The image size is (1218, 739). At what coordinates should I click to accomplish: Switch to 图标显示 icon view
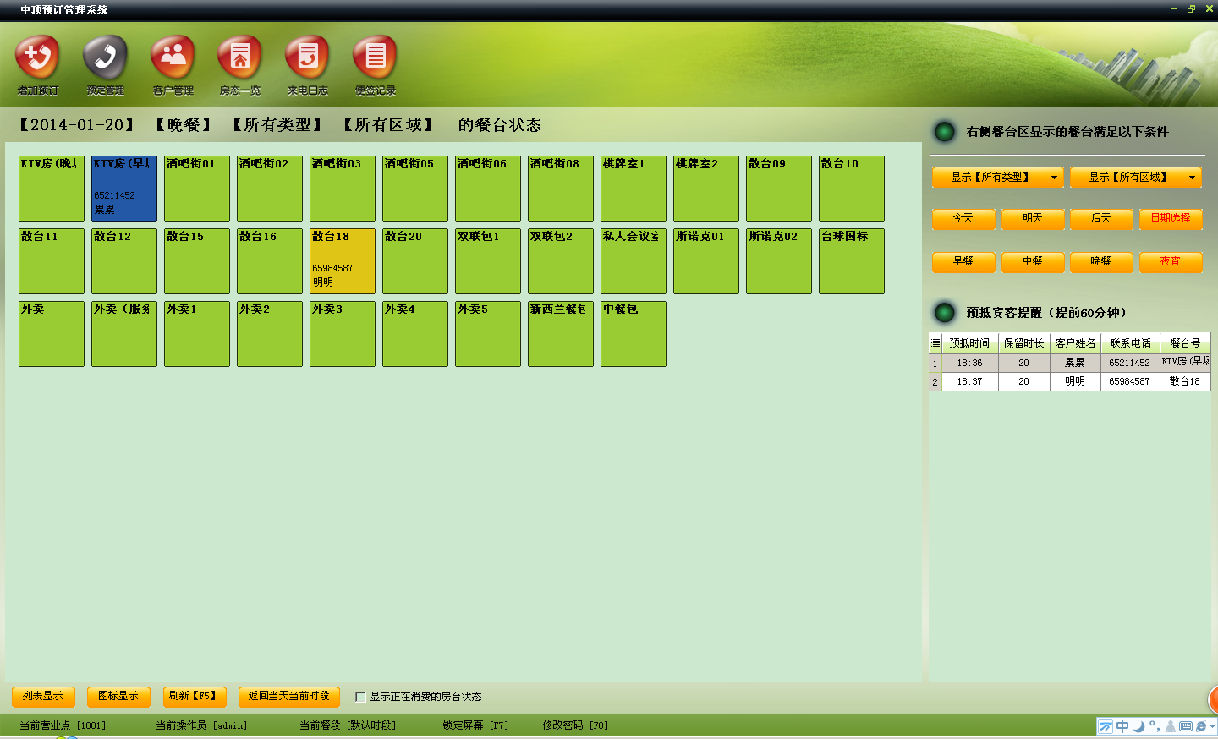(118, 696)
